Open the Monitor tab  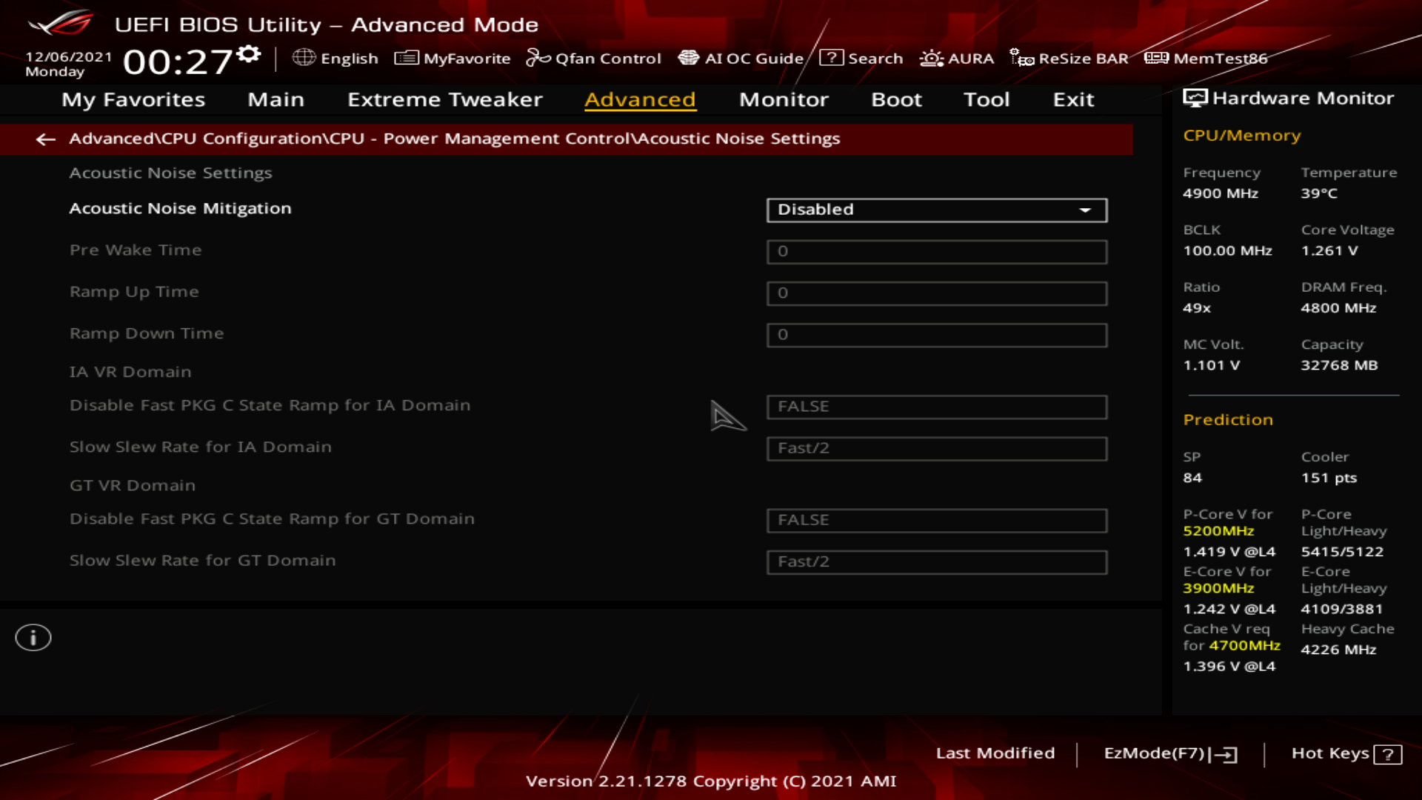784,99
